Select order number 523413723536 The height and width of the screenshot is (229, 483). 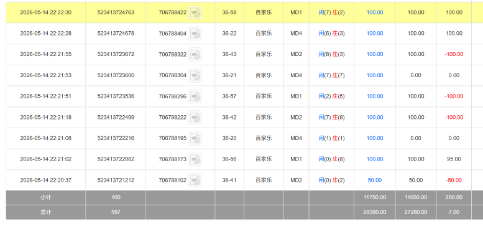pos(116,96)
